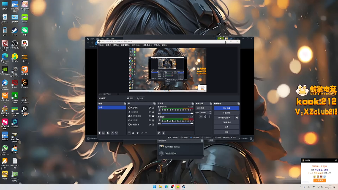
Task: Open options dots for lower mixer channel
Action: 159,120
